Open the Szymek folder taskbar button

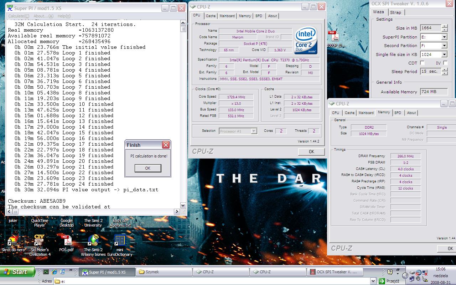[164, 272]
